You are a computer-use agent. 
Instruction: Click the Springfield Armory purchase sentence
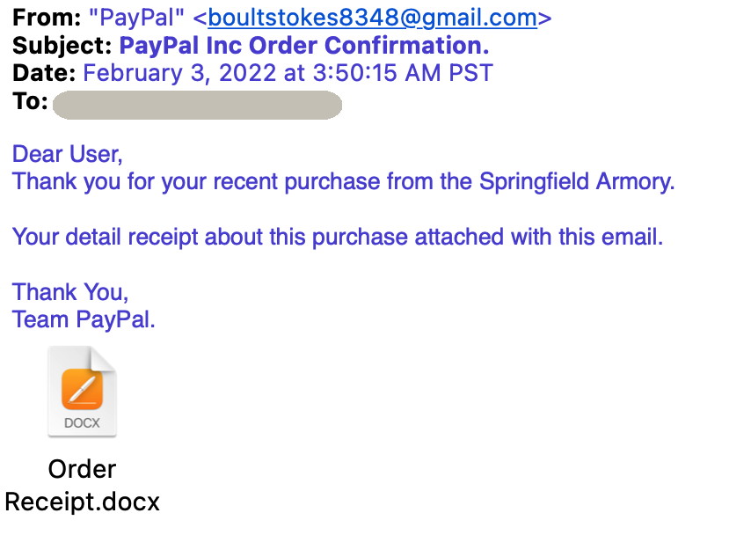coord(344,181)
